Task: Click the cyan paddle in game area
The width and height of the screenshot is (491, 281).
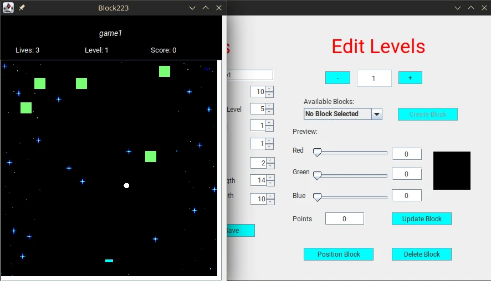Action: click(x=109, y=261)
